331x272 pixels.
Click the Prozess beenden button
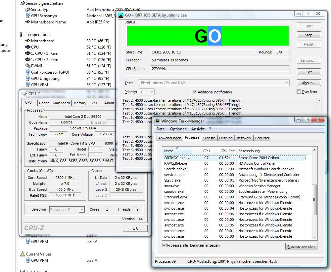pos(301,247)
